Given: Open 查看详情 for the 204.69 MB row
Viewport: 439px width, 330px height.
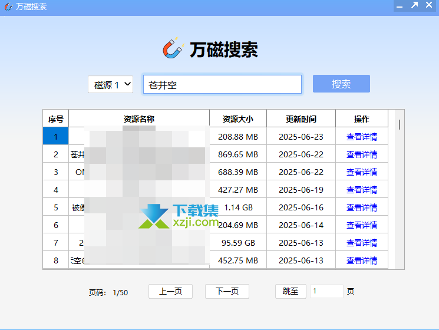Looking at the screenshot, I should 362,225.
